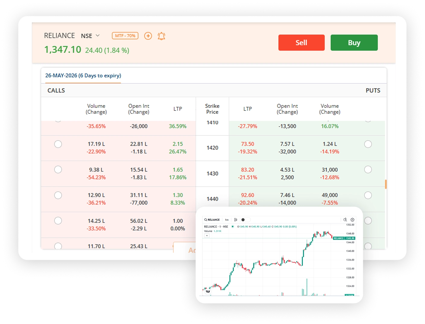Change the 1m chart interval

click(227, 220)
